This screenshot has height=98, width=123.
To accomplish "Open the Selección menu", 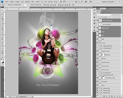I will click(28, 2).
